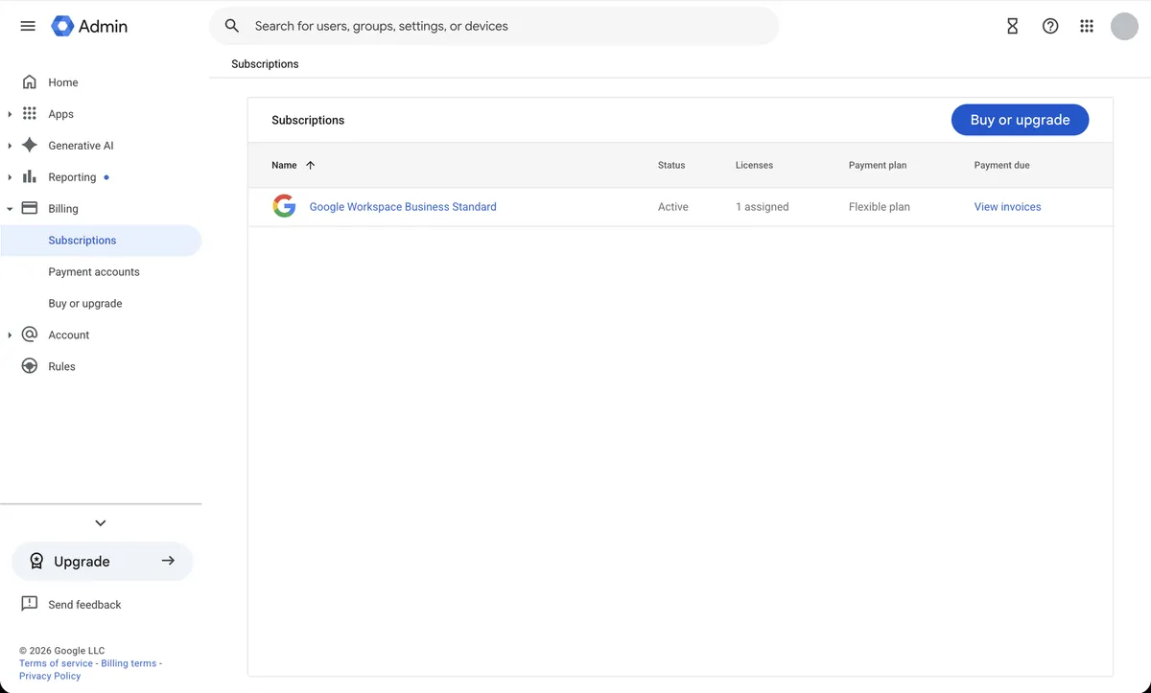This screenshot has height=693, width=1151.
Task: Click the Upgrade badge icon
Action: coord(36,562)
